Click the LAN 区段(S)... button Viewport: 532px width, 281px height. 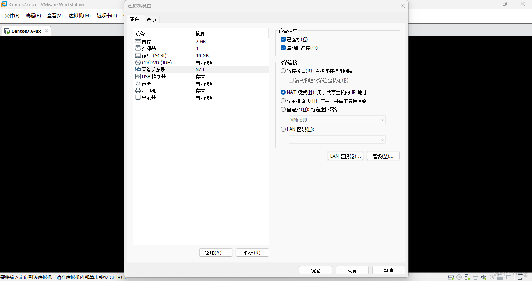click(346, 156)
